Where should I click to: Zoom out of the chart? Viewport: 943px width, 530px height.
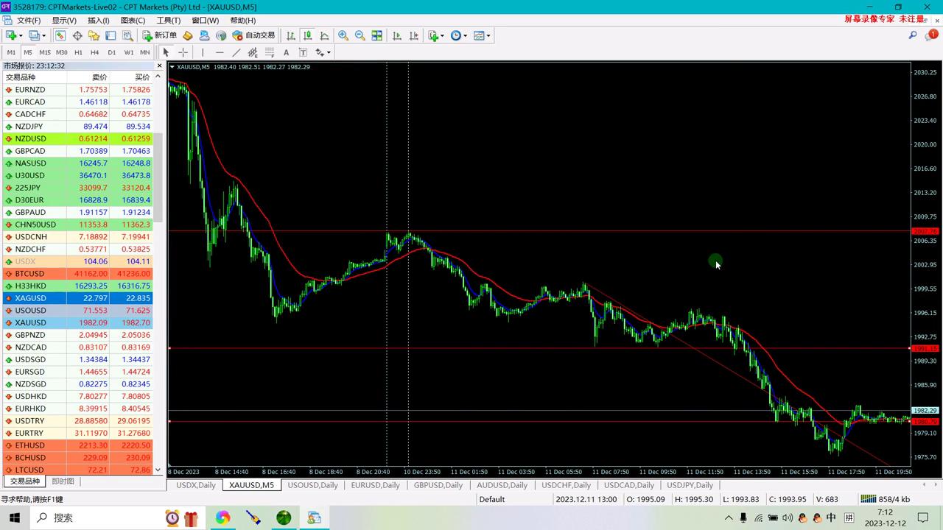[x=360, y=35]
